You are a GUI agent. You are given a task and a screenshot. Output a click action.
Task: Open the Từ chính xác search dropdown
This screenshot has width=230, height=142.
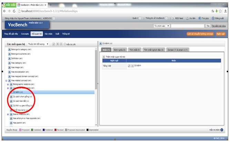(x=162, y=26)
